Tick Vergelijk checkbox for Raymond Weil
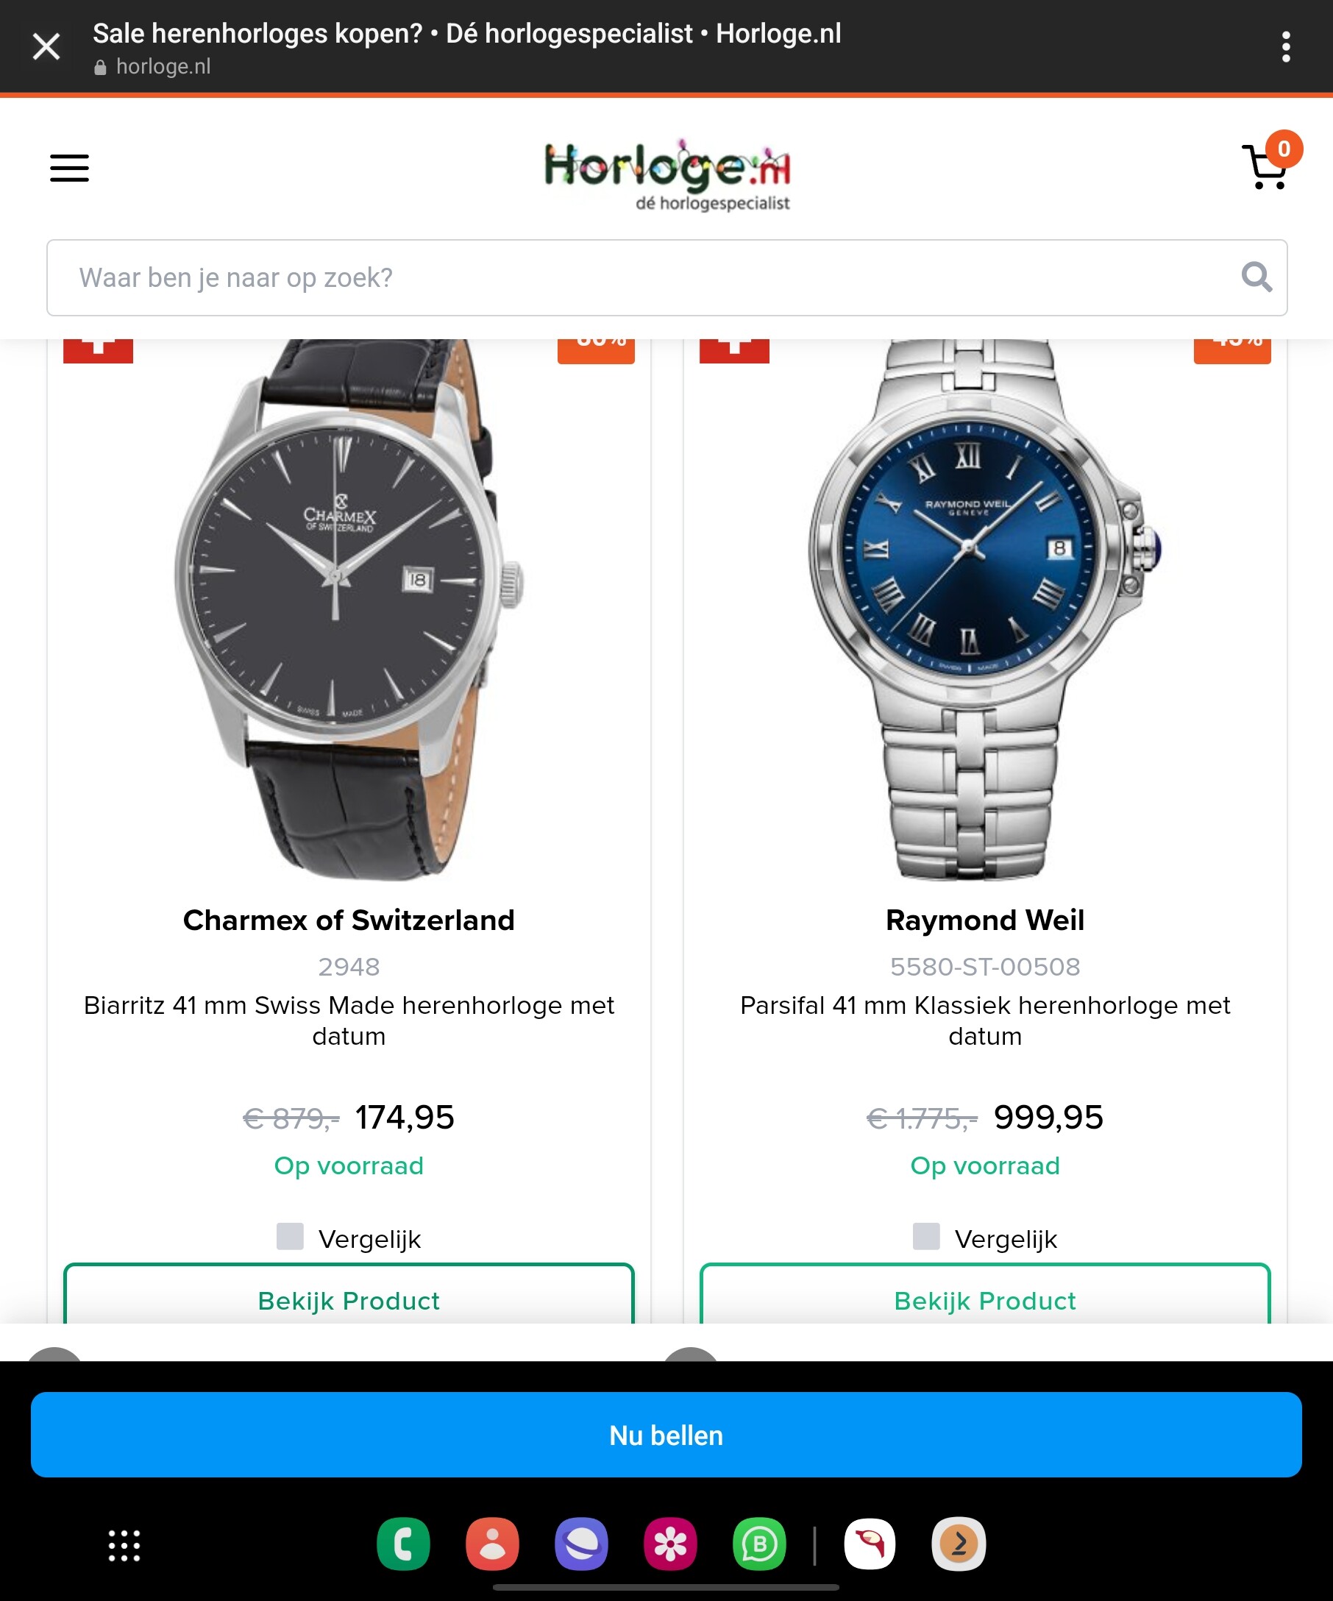Screen dimensions: 1333x1601 click(926, 1236)
